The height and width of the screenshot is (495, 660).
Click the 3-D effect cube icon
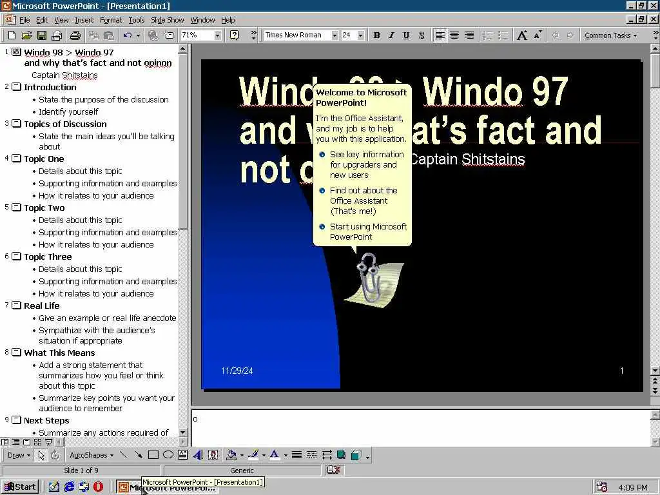coord(356,455)
